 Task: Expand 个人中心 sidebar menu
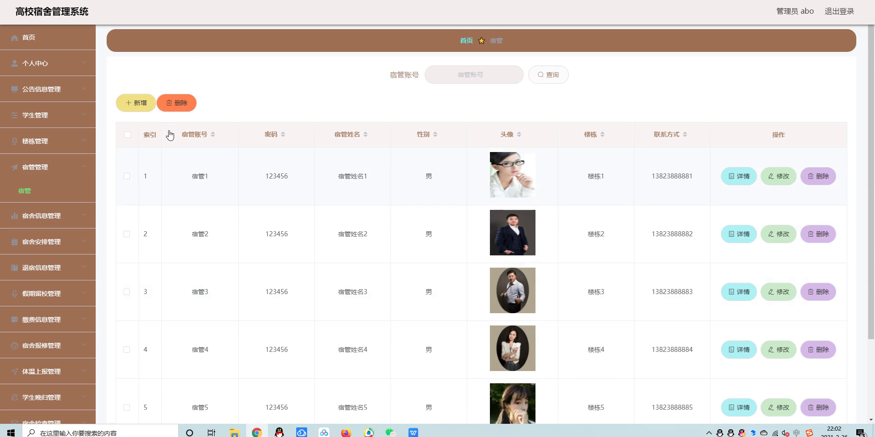[x=48, y=63]
